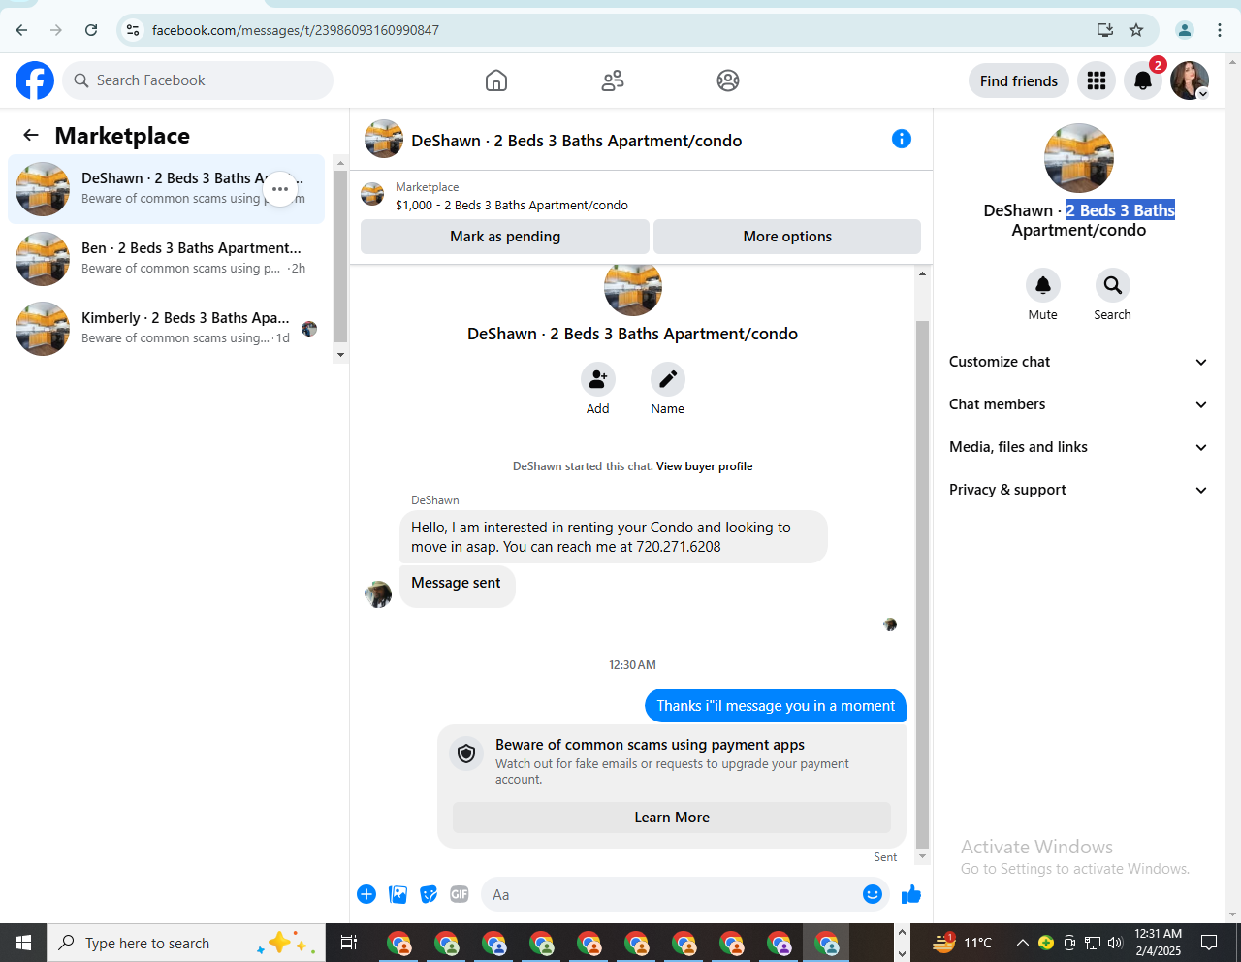Expand the Chat members section
The image size is (1241, 962).
1078,404
